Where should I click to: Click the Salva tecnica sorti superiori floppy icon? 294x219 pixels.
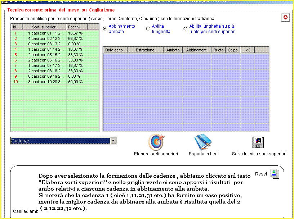[258, 142]
